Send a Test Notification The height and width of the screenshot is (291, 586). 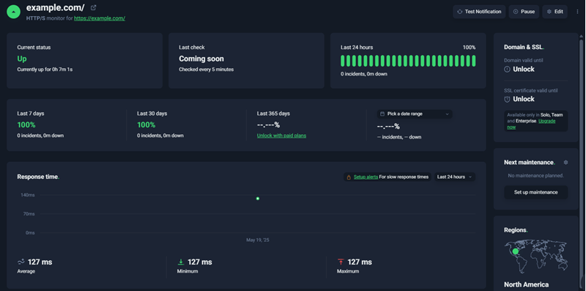(479, 12)
